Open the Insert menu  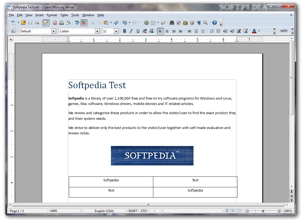tap(39, 15)
